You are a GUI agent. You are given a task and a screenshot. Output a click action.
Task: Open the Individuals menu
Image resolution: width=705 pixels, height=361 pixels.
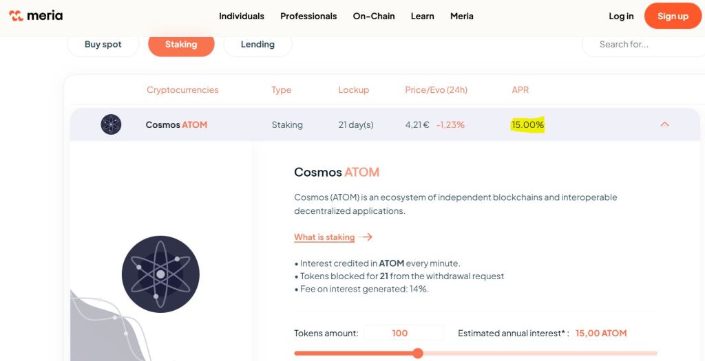pyautogui.click(x=242, y=16)
